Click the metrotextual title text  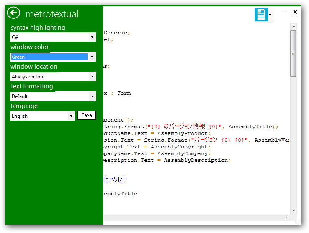point(52,14)
